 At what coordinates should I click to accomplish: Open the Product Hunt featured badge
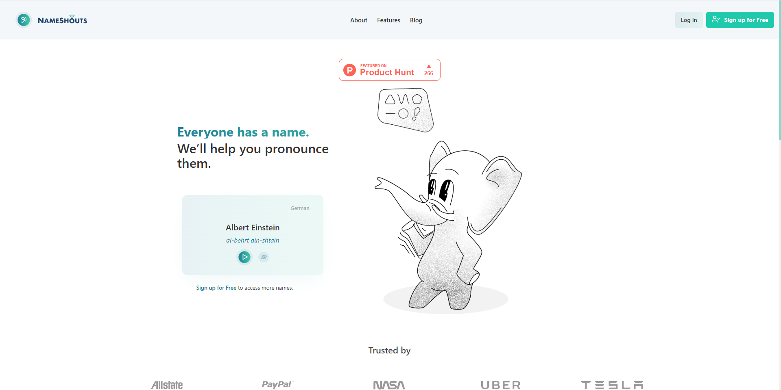(x=390, y=70)
